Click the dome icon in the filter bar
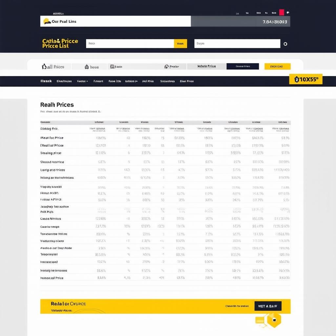The height and width of the screenshot is (336, 336). [166, 67]
